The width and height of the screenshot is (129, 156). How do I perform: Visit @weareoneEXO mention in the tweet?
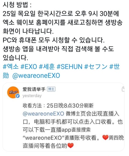36,75
